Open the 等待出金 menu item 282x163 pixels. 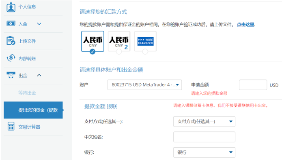[27, 93]
